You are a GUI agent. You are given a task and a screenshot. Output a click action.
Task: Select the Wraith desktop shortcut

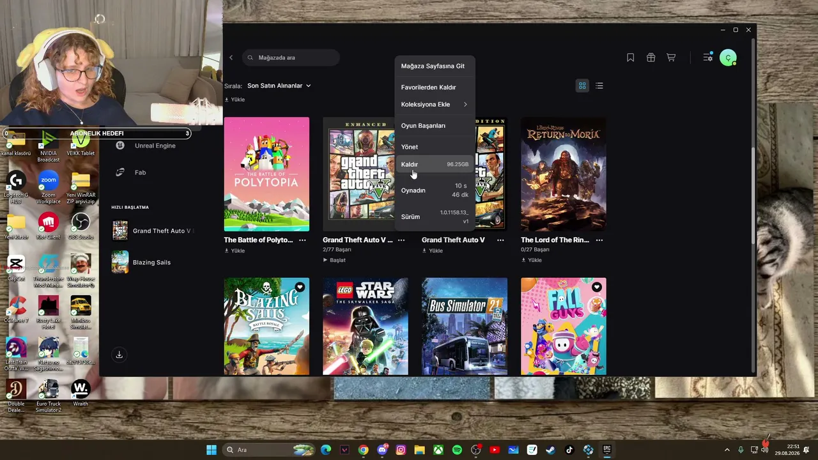pos(81,393)
